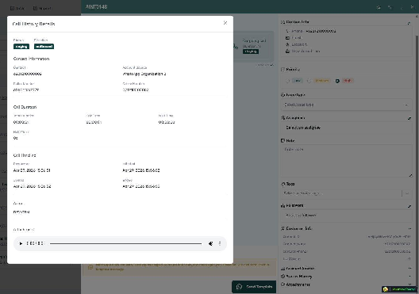Close the Call History Details dialog
Screen dimensions: 419x294
[225, 23]
